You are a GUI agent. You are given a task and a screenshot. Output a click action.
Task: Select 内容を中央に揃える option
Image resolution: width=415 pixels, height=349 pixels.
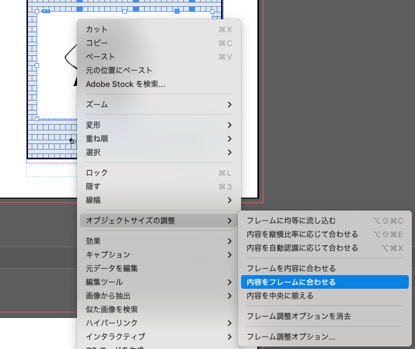click(325, 296)
